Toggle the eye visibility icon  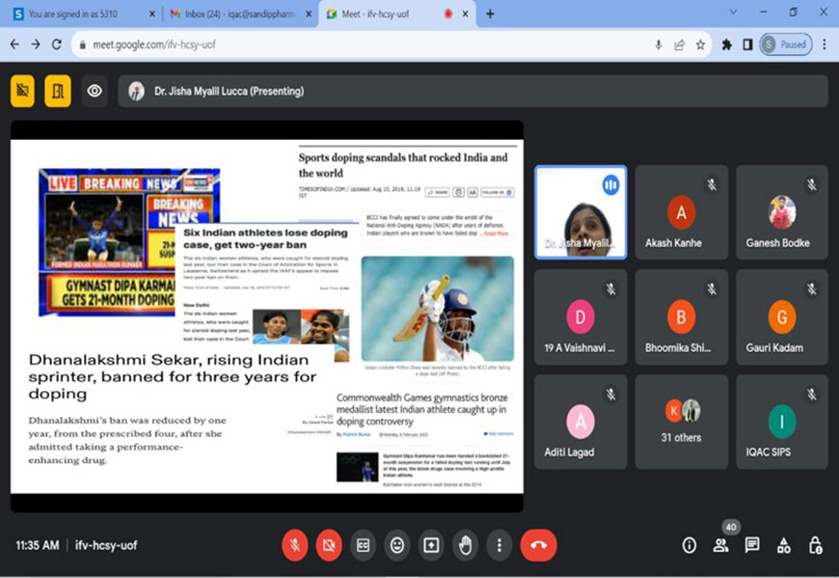[95, 91]
